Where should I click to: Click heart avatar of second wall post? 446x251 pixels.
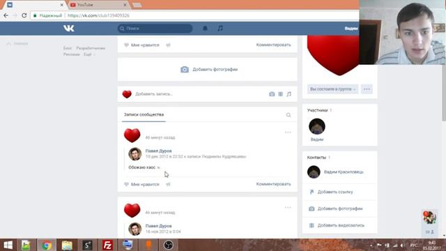coord(132,211)
